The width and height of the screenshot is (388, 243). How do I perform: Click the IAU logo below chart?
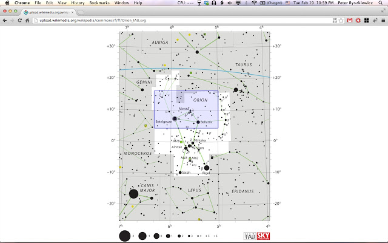click(x=250, y=236)
